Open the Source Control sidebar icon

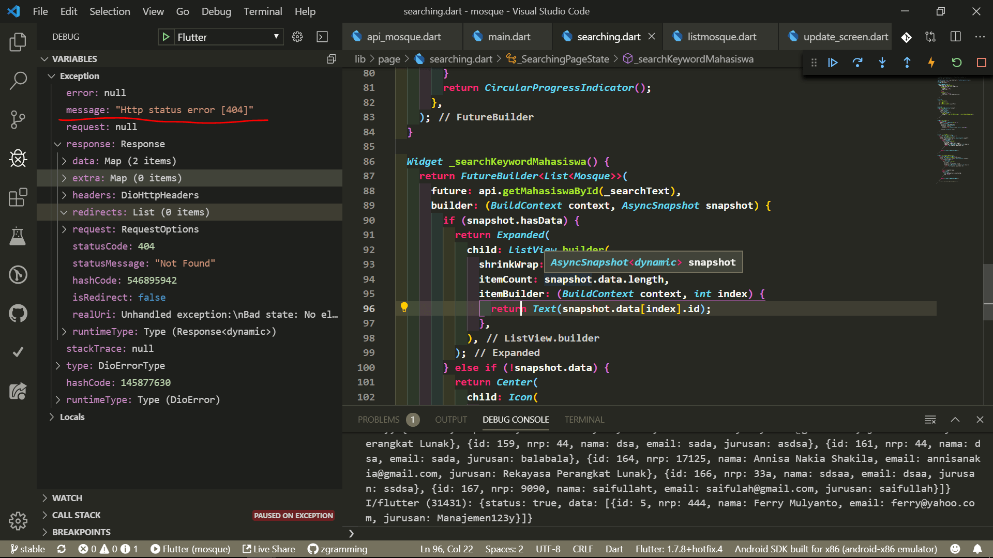pos(18,119)
